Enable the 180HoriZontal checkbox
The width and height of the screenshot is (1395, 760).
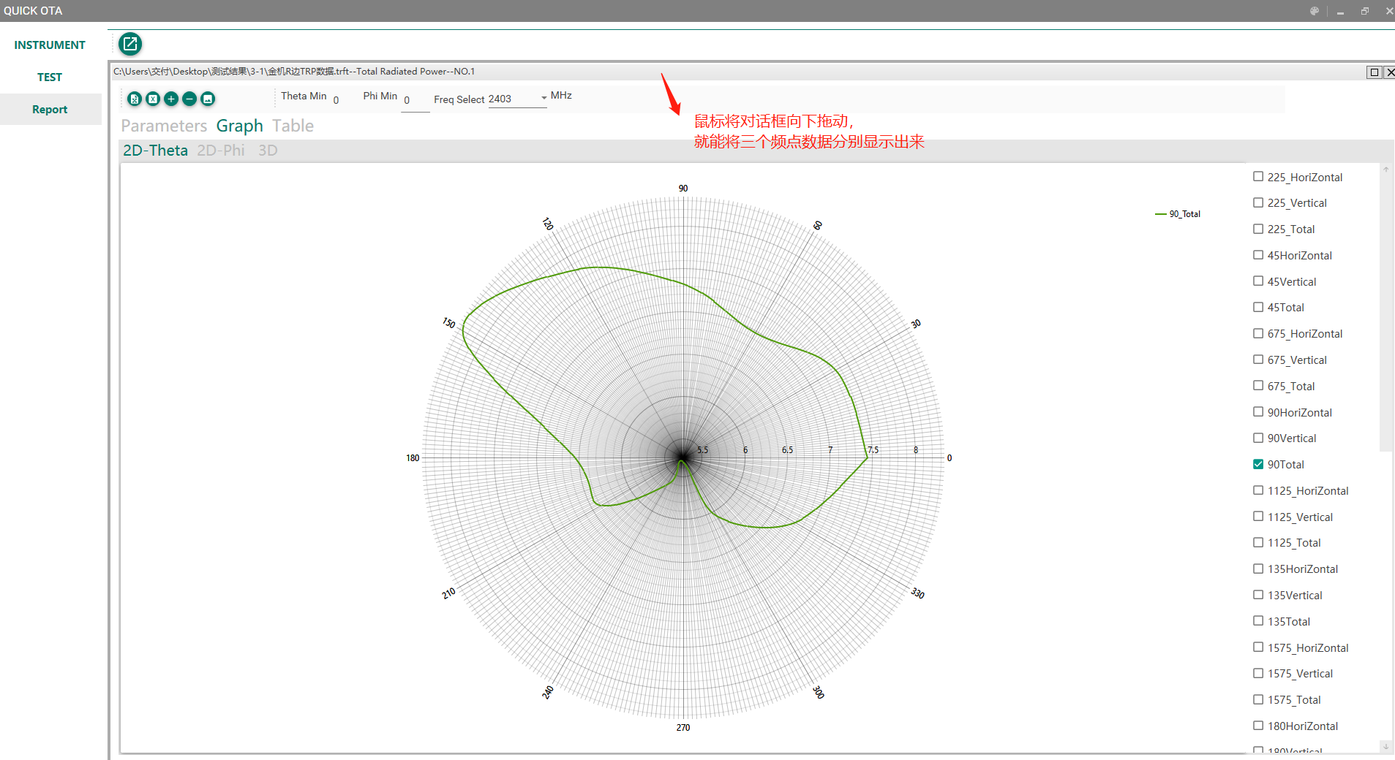coord(1258,726)
